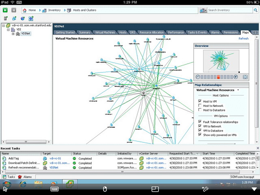Open the wrench settings icon in bottom bar
The width and height of the screenshot is (260, 195).
pyautogui.click(x=205, y=188)
